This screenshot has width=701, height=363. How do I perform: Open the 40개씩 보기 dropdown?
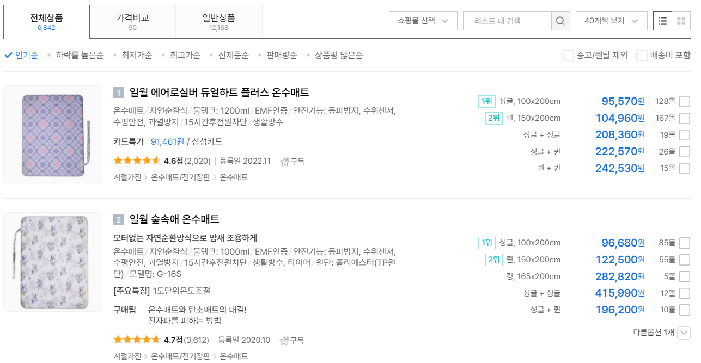[x=611, y=20]
